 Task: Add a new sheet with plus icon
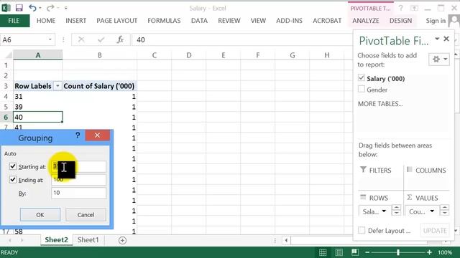pos(122,241)
